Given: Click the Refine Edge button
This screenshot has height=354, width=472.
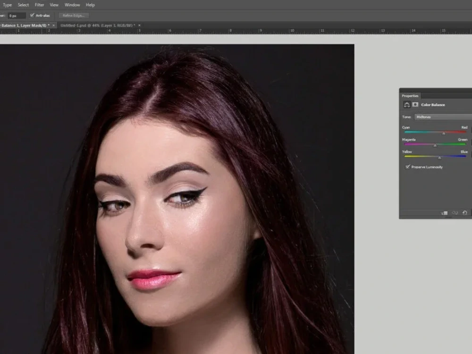Looking at the screenshot, I should (74, 16).
